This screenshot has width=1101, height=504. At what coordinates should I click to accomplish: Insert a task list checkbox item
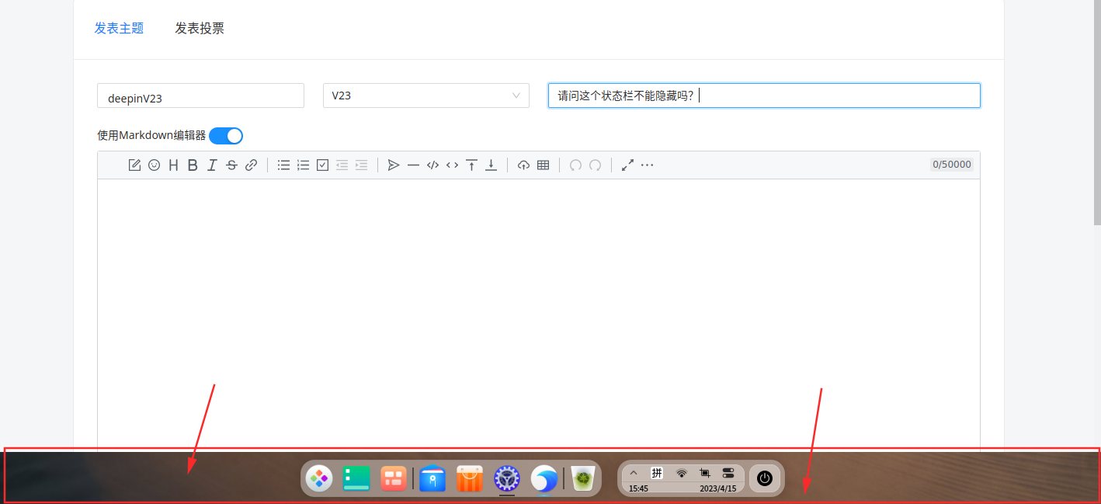point(323,165)
